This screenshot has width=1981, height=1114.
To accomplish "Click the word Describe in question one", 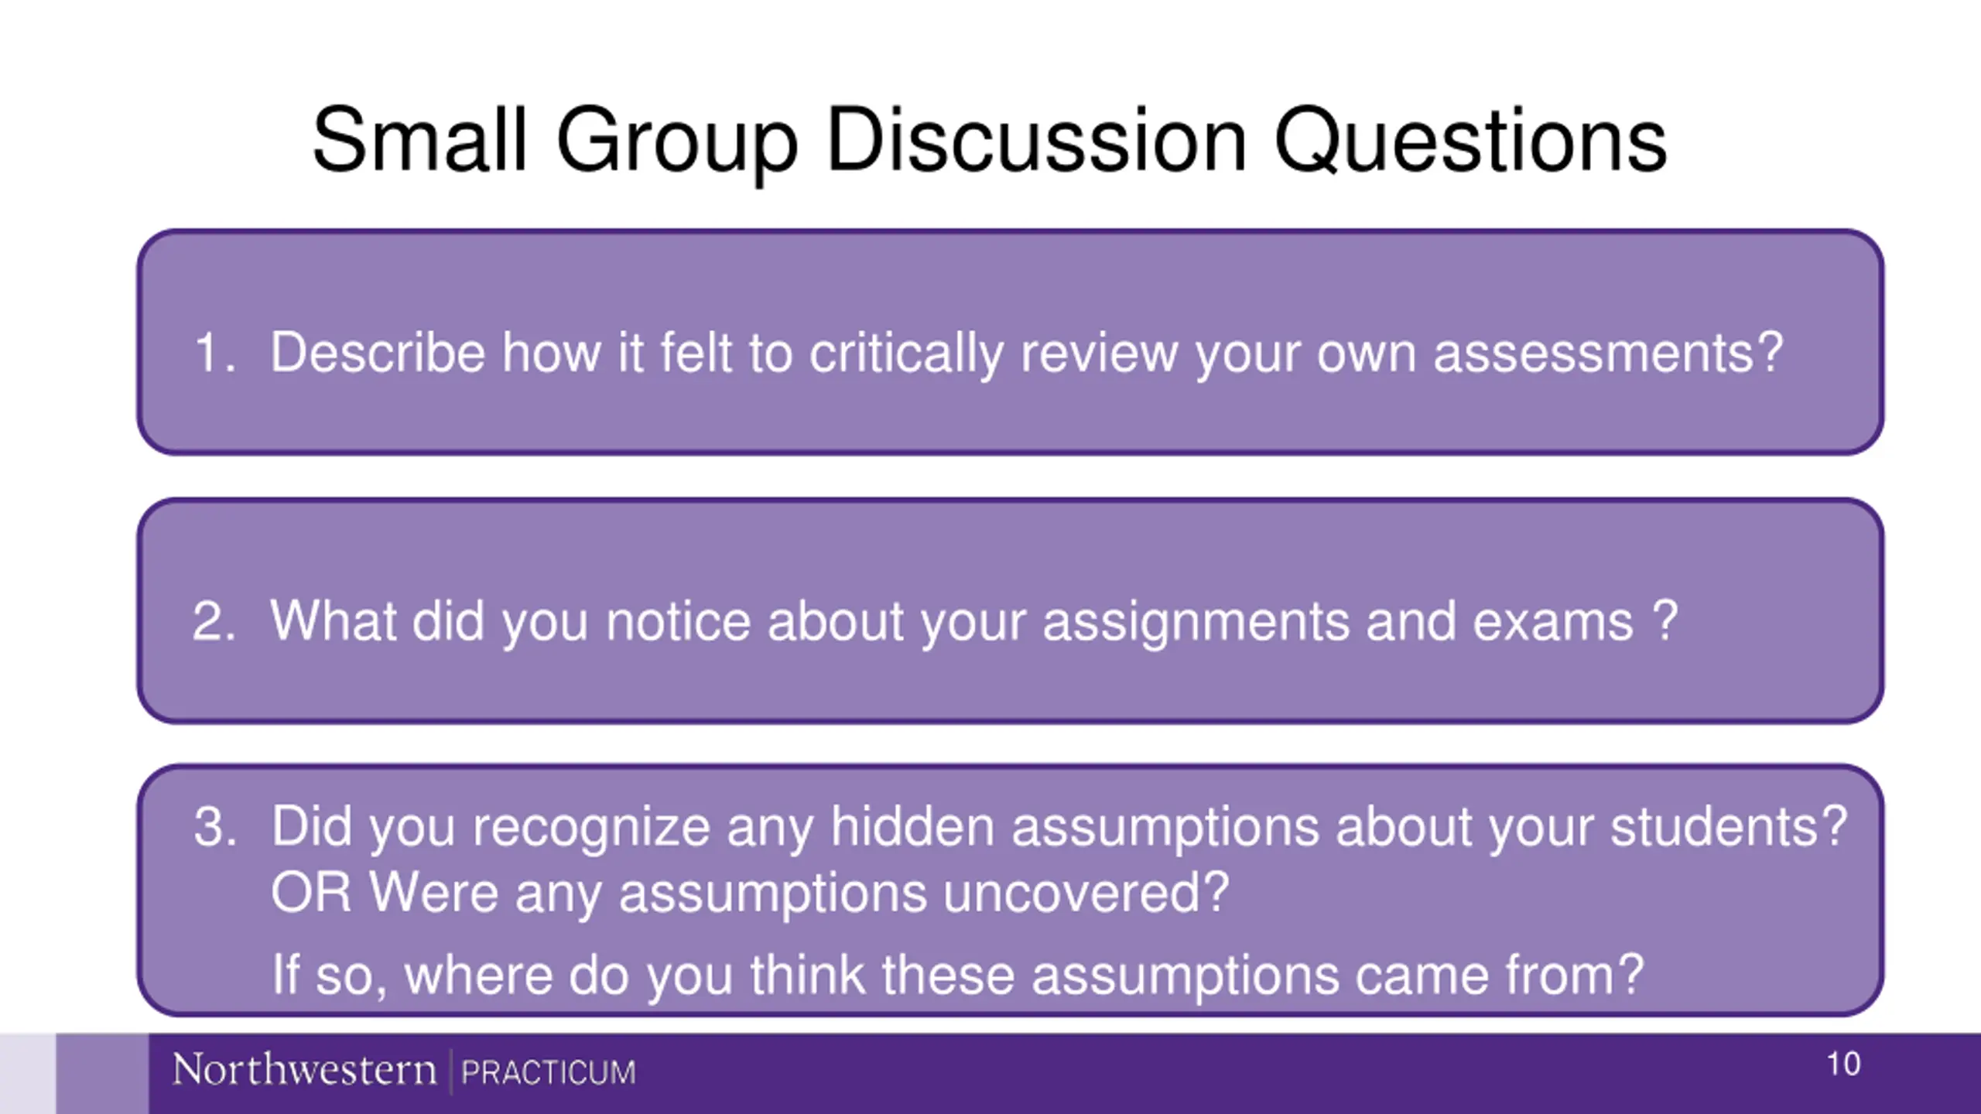I will [x=378, y=353].
